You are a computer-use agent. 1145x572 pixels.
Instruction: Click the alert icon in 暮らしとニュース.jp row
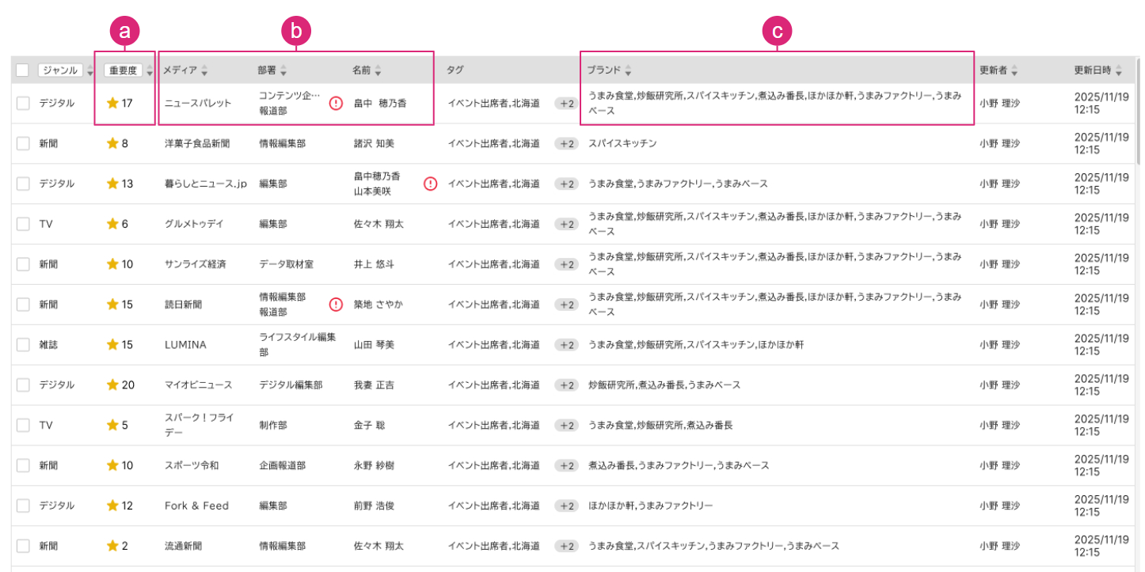pyautogui.click(x=430, y=184)
